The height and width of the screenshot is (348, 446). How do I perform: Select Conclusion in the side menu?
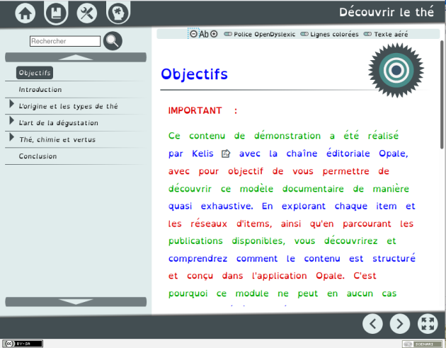38,156
